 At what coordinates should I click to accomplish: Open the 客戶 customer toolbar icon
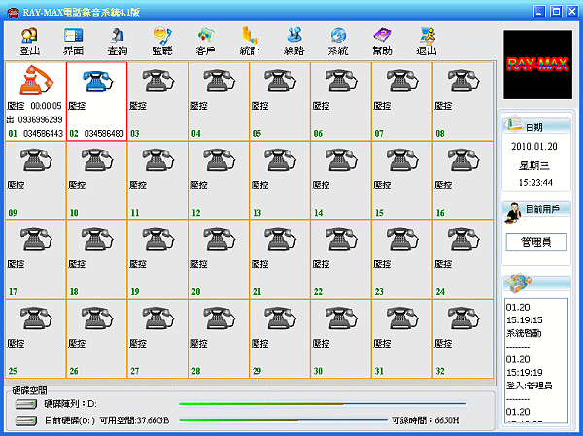[x=206, y=41]
